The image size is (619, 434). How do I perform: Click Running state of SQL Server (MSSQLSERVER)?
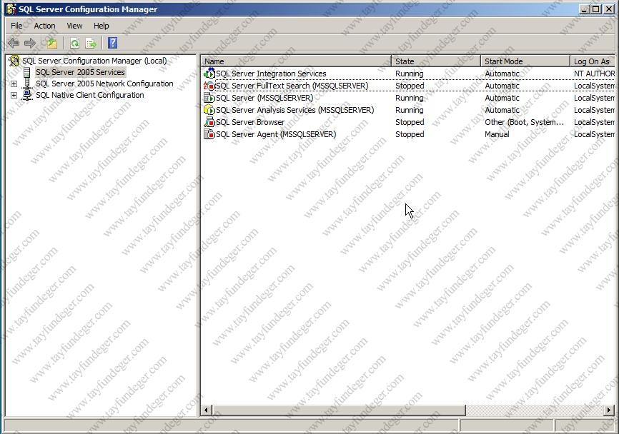(410, 98)
